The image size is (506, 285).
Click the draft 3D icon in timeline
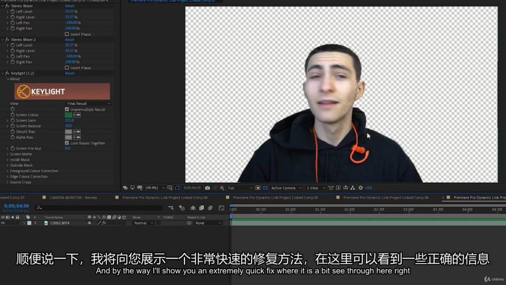pos(182,208)
